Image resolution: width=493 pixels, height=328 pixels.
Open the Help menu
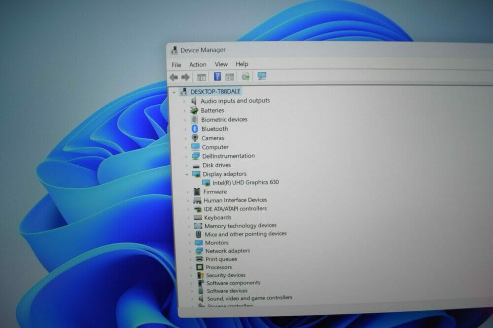(242, 64)
